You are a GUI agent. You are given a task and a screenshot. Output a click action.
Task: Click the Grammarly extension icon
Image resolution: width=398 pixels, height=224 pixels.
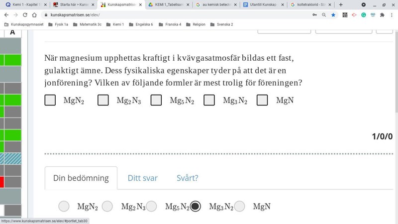pyautogui.click(x=364, y=15)
